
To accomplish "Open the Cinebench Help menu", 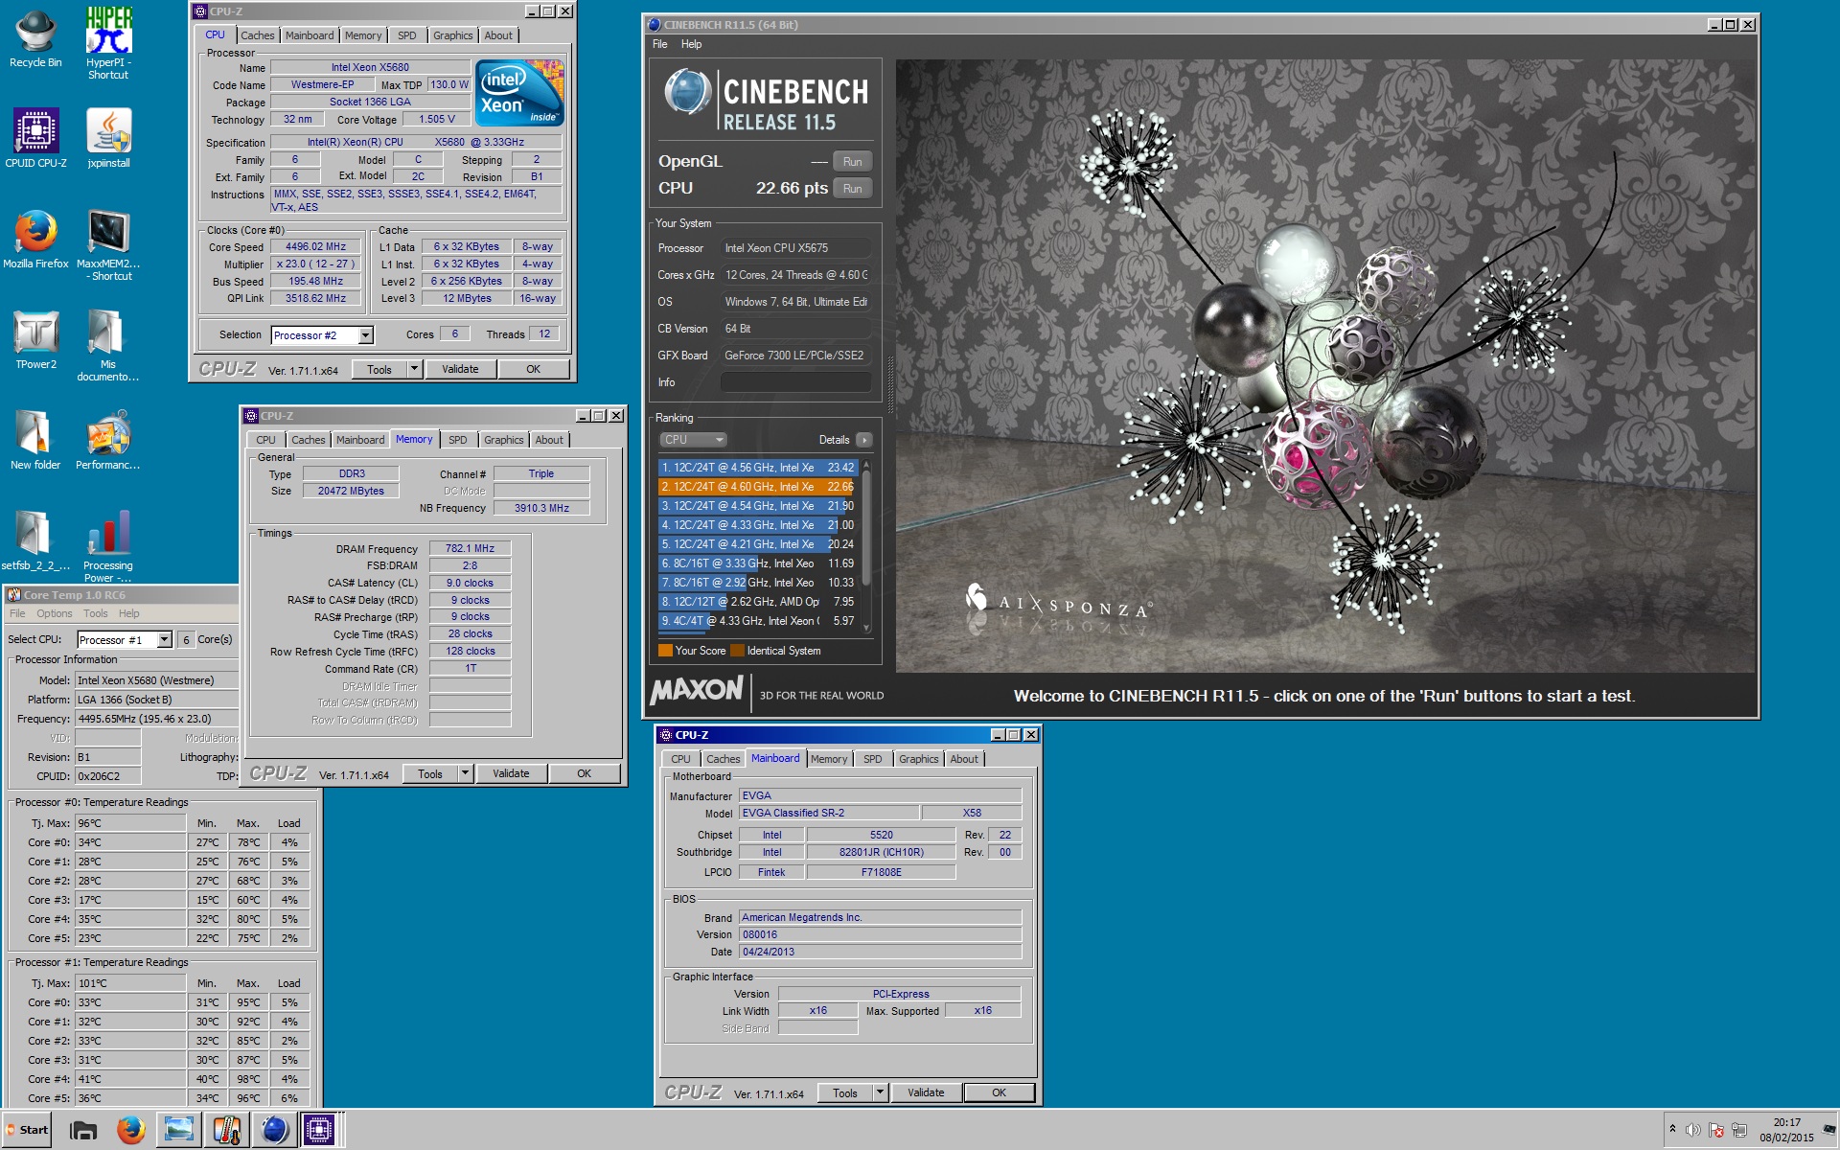I will click(x=691, y=44).
